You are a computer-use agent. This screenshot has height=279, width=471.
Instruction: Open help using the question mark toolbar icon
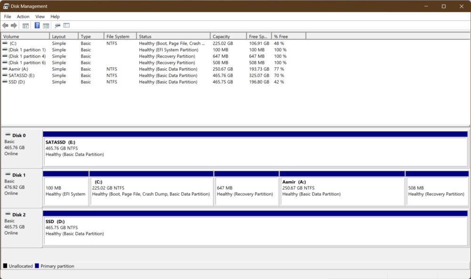pyautogui.click(x=37, y=25)
